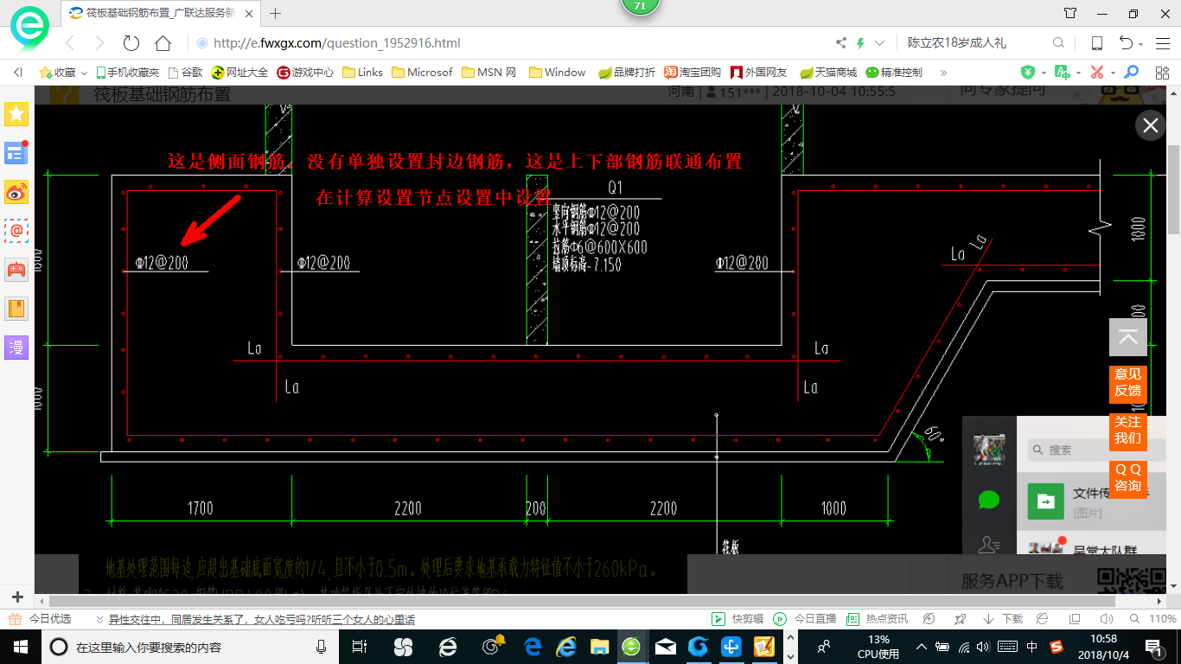Screen dimensions: 1181x664
Task: Click the red scissors screenshot icon
Action: (1097, 73)
